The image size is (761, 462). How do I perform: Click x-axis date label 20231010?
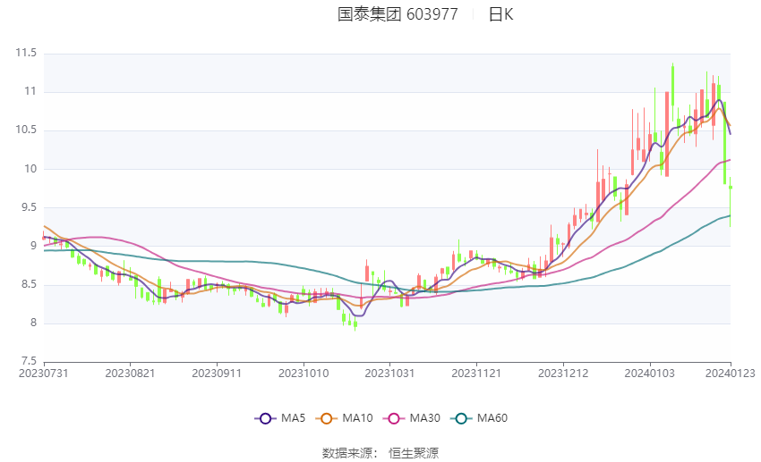(x=304, y=374)
